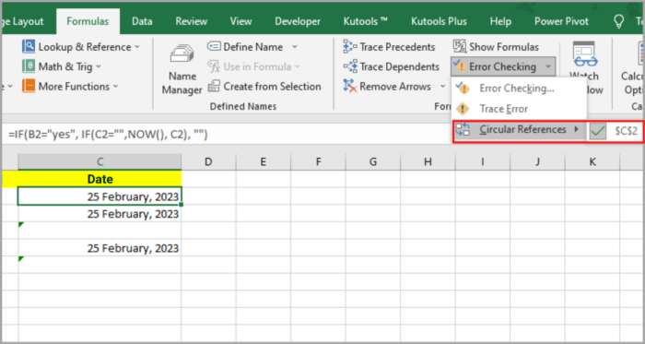The image size is (645, 344).
Task: Click the Define Name tag icon
Action: [214, 46]
